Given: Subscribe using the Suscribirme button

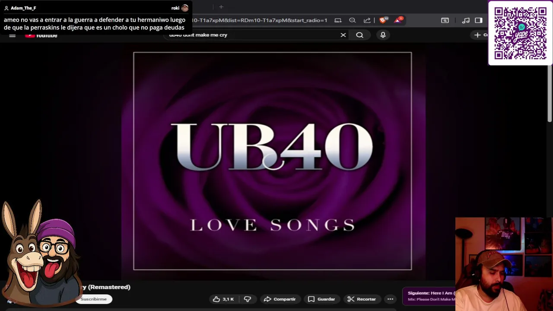Looking at the screenshot, I should coord(94,299).
